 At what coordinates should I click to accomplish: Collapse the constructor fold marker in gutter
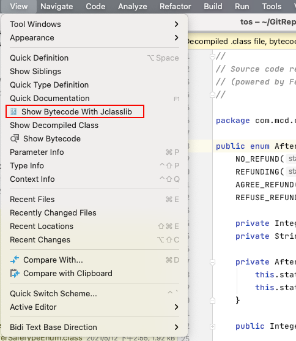[x=212, y=262]
